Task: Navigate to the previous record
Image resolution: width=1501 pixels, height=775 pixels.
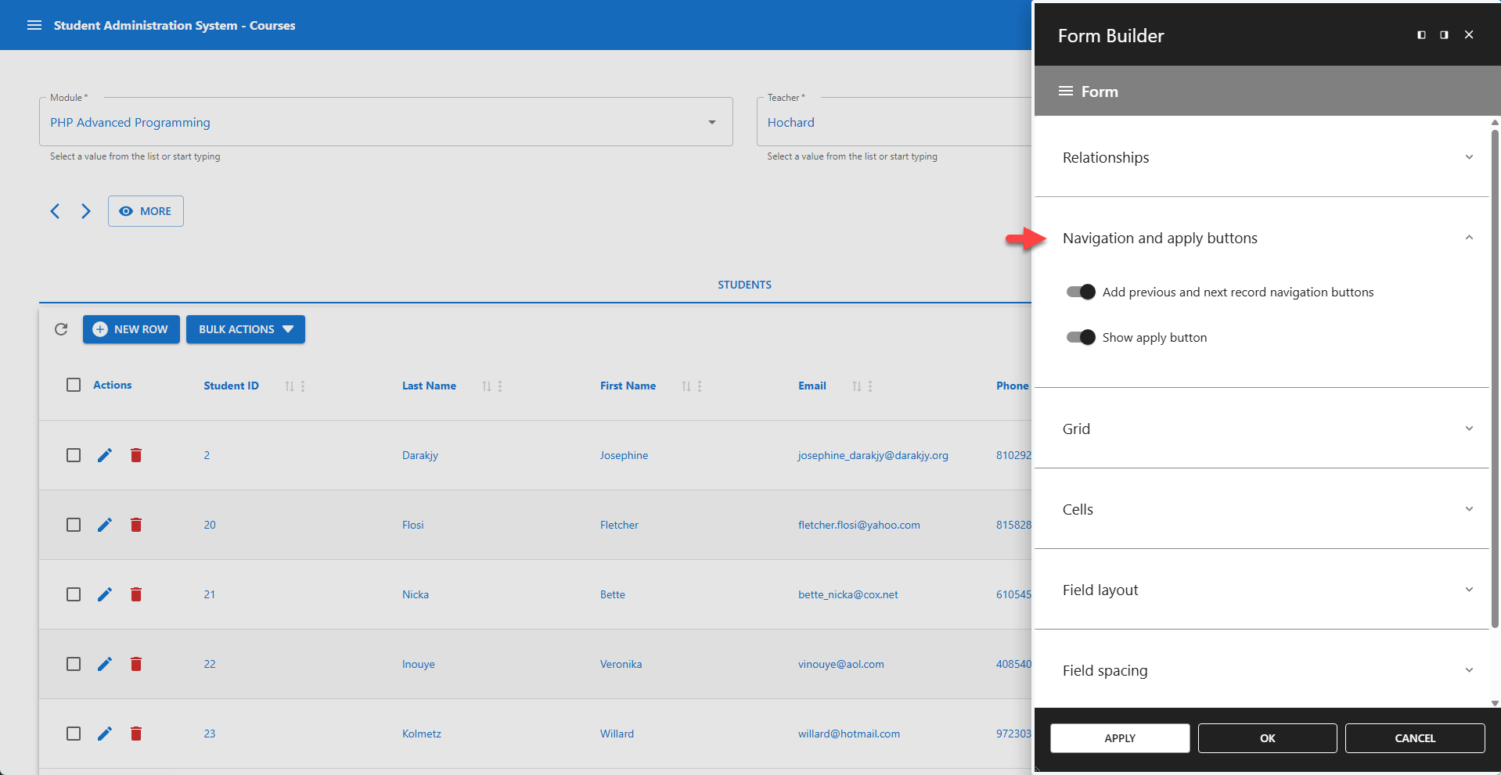Action: coord(55,211)
